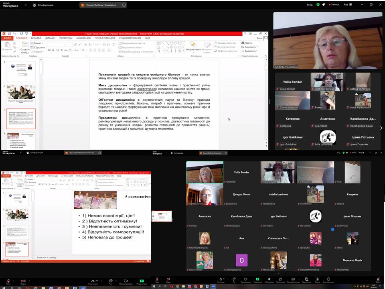The width and height of the screenshot is (385, 289).
Task: Open AI Companion in the Zoom toolbar
Action: tap(269, 280)
